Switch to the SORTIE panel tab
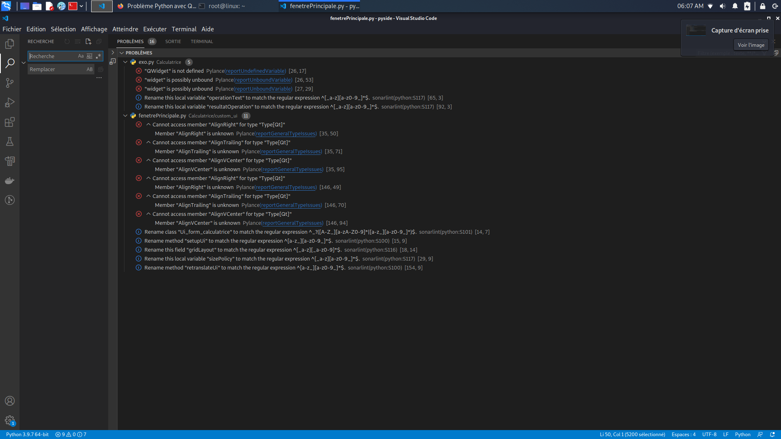The width and height of the screenshot is (781, 439). coord(173,41)
